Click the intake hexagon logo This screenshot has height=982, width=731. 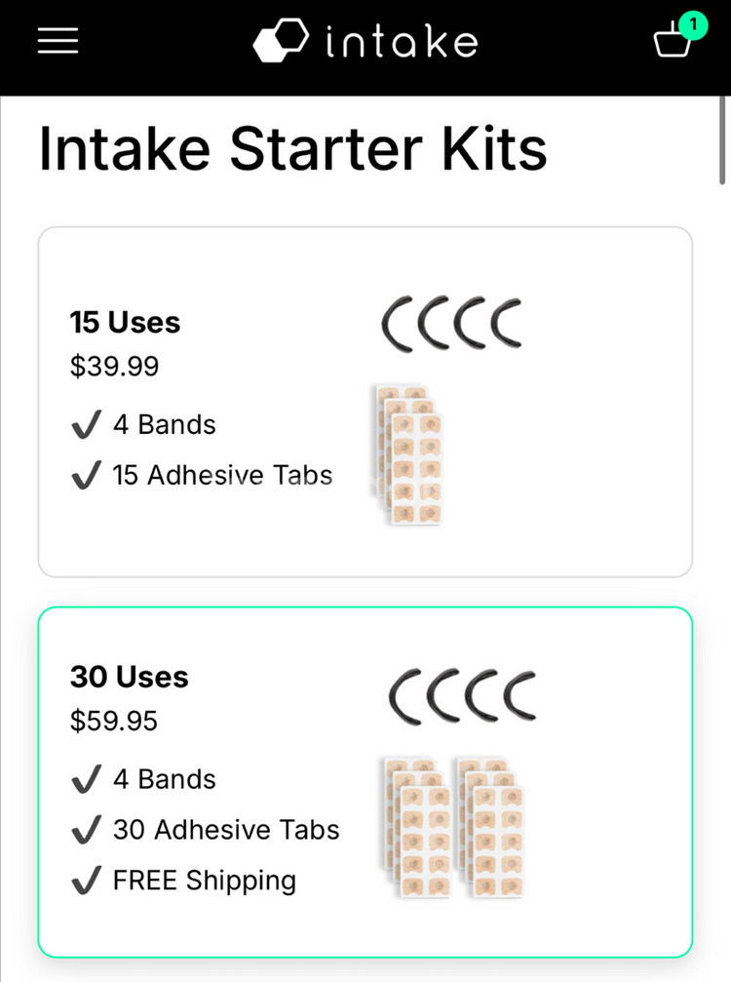(x=281, y=40)
